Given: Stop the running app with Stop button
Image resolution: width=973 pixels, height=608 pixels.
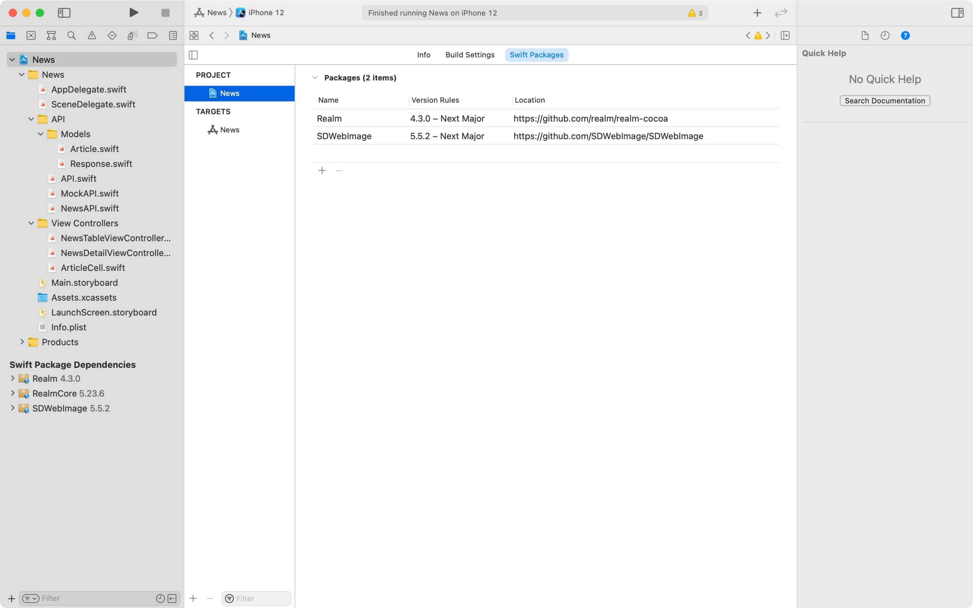Looking at the screenshot, I should pos(165,13).
